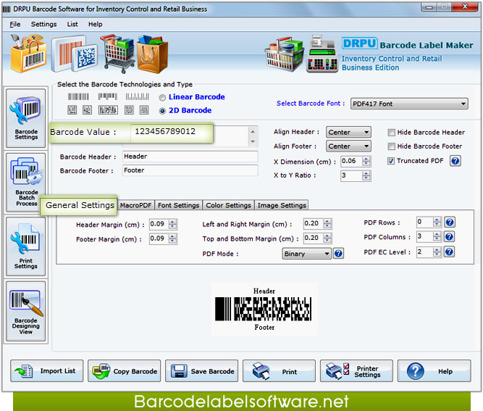Click the shopping cart banner icon
Image resolution: width=483 pixels, height=411 pixels.
pos(117,54)
